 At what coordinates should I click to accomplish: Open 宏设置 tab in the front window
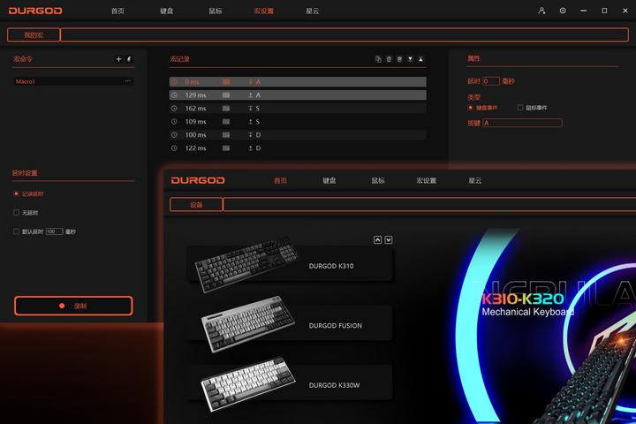click(x=427, y=180)
